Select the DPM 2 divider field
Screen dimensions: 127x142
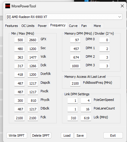point(105,57)
